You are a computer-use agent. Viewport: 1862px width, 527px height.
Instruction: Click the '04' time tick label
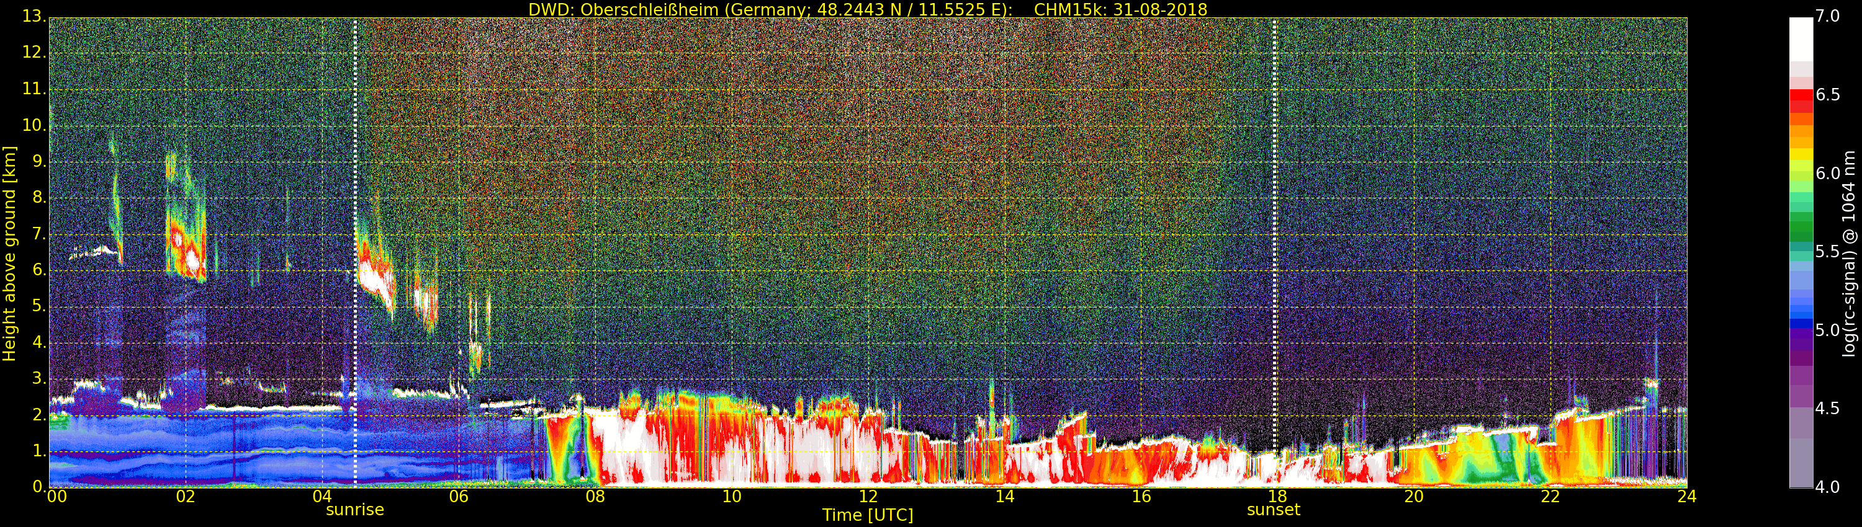pos(322,496)
